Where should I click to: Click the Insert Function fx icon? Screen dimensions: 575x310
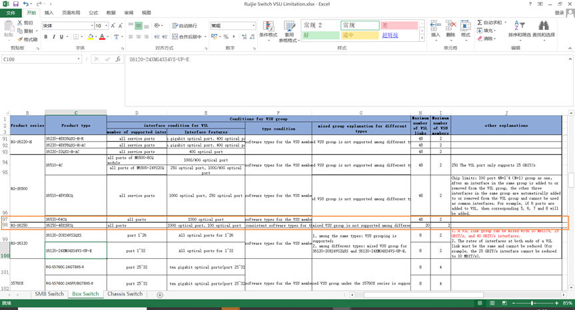117,59
